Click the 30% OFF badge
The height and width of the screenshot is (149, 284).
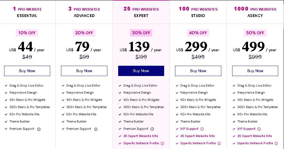point(141,33)
